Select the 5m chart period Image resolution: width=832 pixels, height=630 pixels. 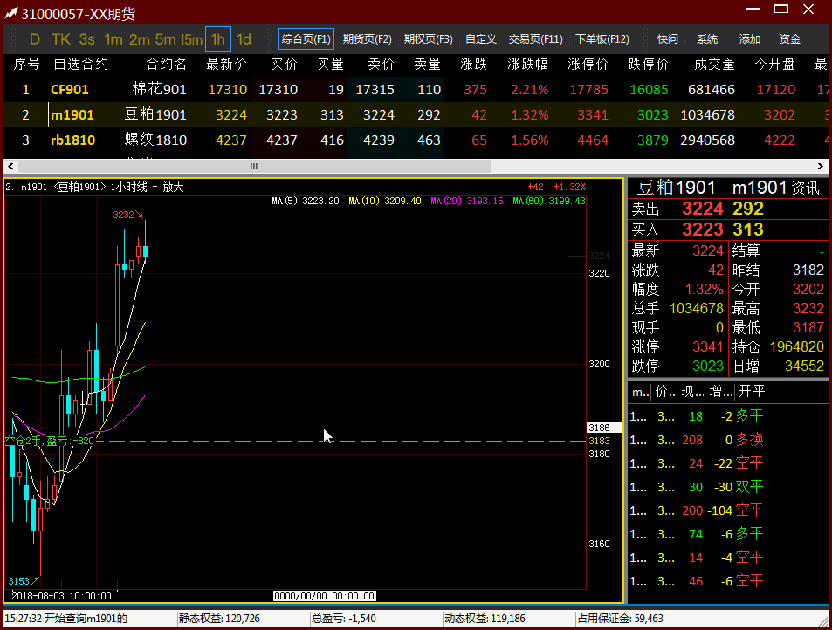(165, 39)
